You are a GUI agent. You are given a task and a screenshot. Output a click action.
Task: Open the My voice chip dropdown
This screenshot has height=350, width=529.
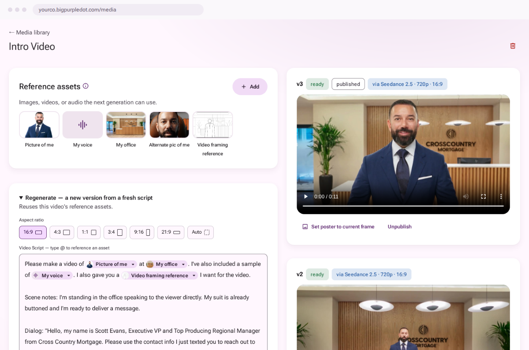click(x=68, y=276)
